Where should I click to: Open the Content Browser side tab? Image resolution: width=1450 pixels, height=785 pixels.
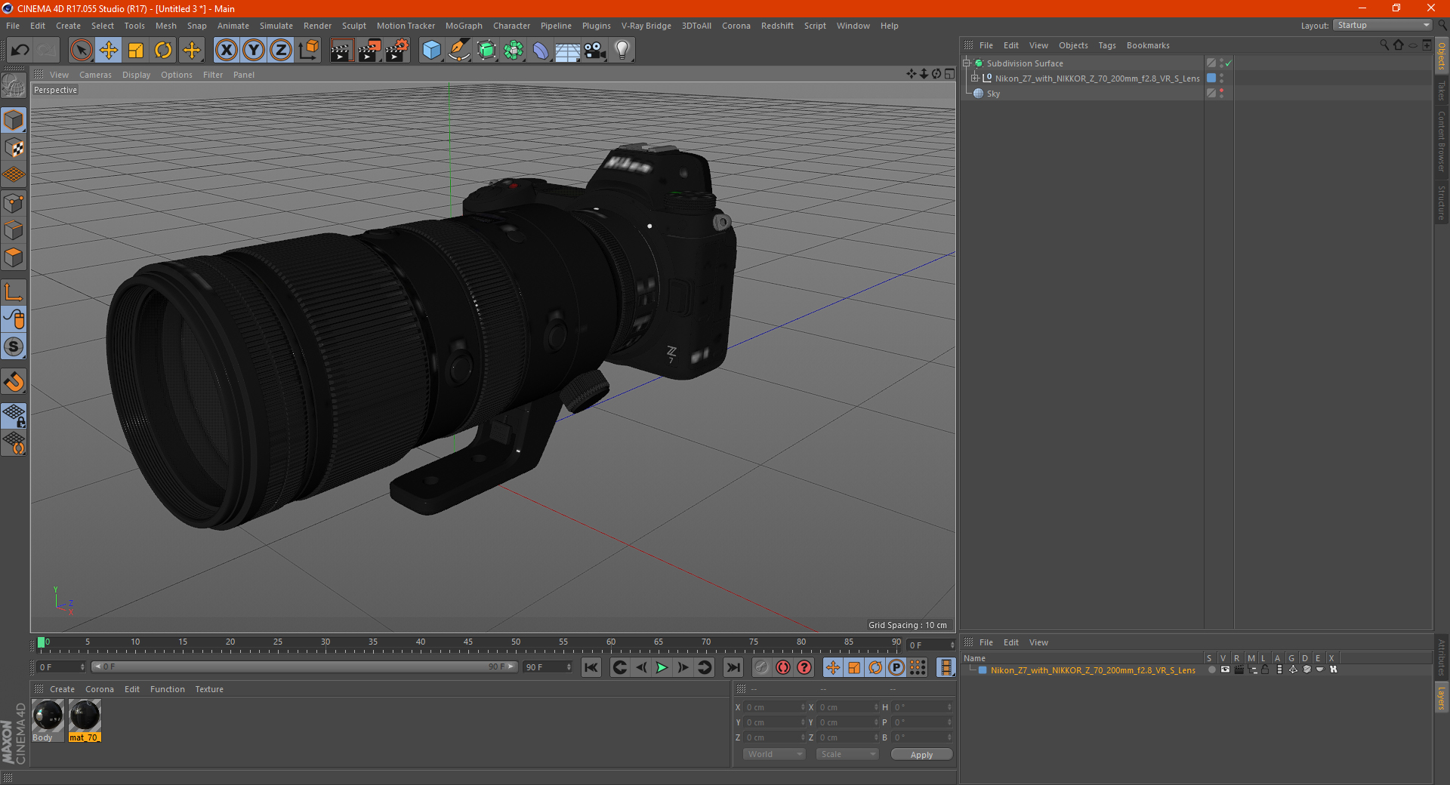1442,141
